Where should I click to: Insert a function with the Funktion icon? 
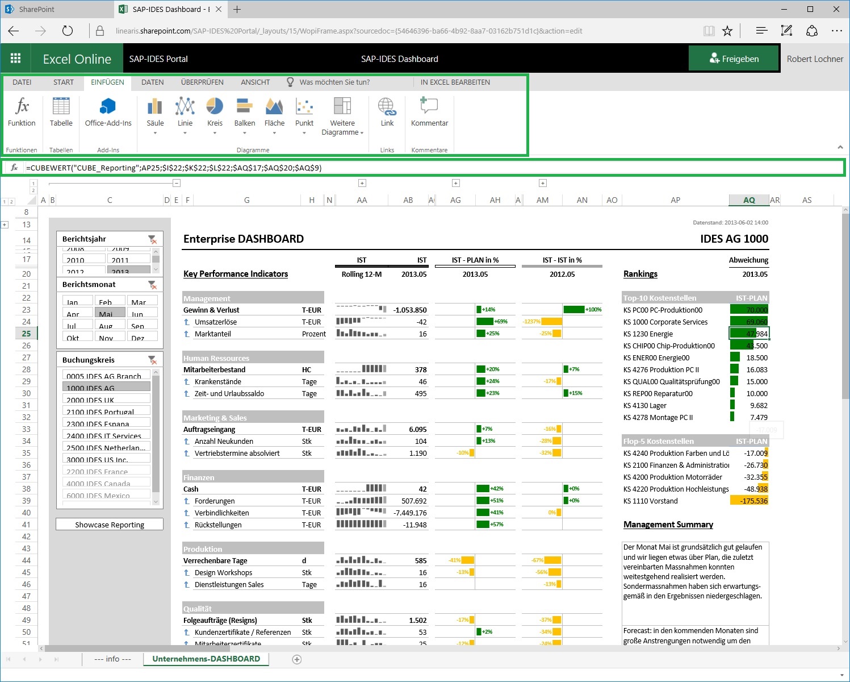pos(22,112)
